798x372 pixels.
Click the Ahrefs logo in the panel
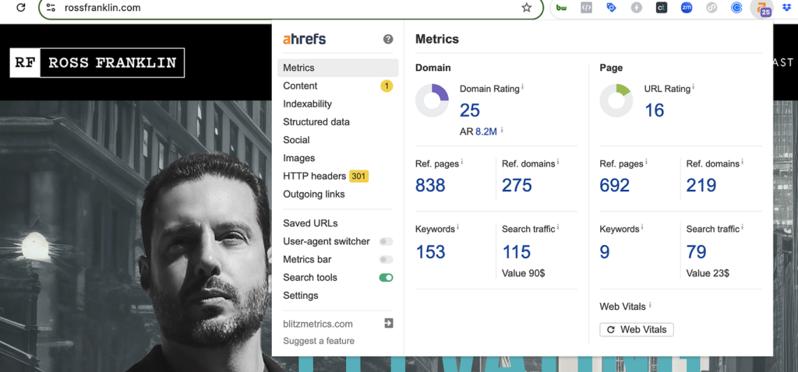coord(305,39)
